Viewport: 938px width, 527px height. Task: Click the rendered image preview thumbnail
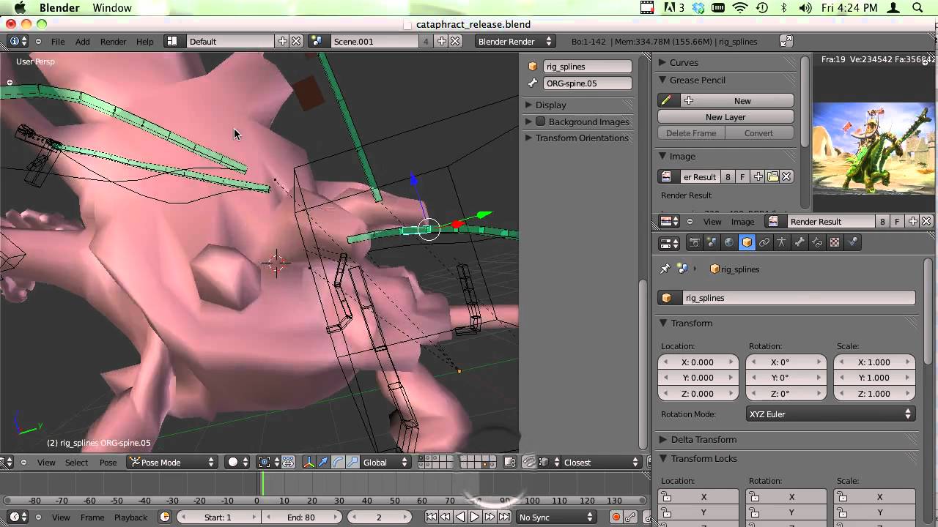873,149
